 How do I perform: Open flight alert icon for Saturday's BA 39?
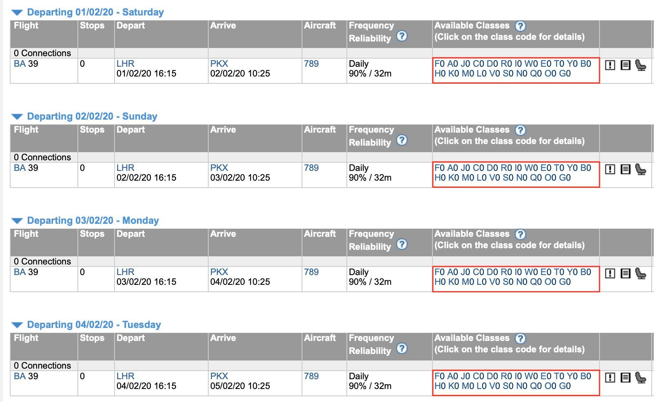pyautogui.click(x=610, y=65)
